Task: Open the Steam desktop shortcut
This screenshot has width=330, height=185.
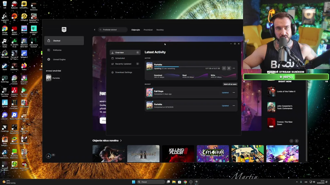Action: point(5,67)
